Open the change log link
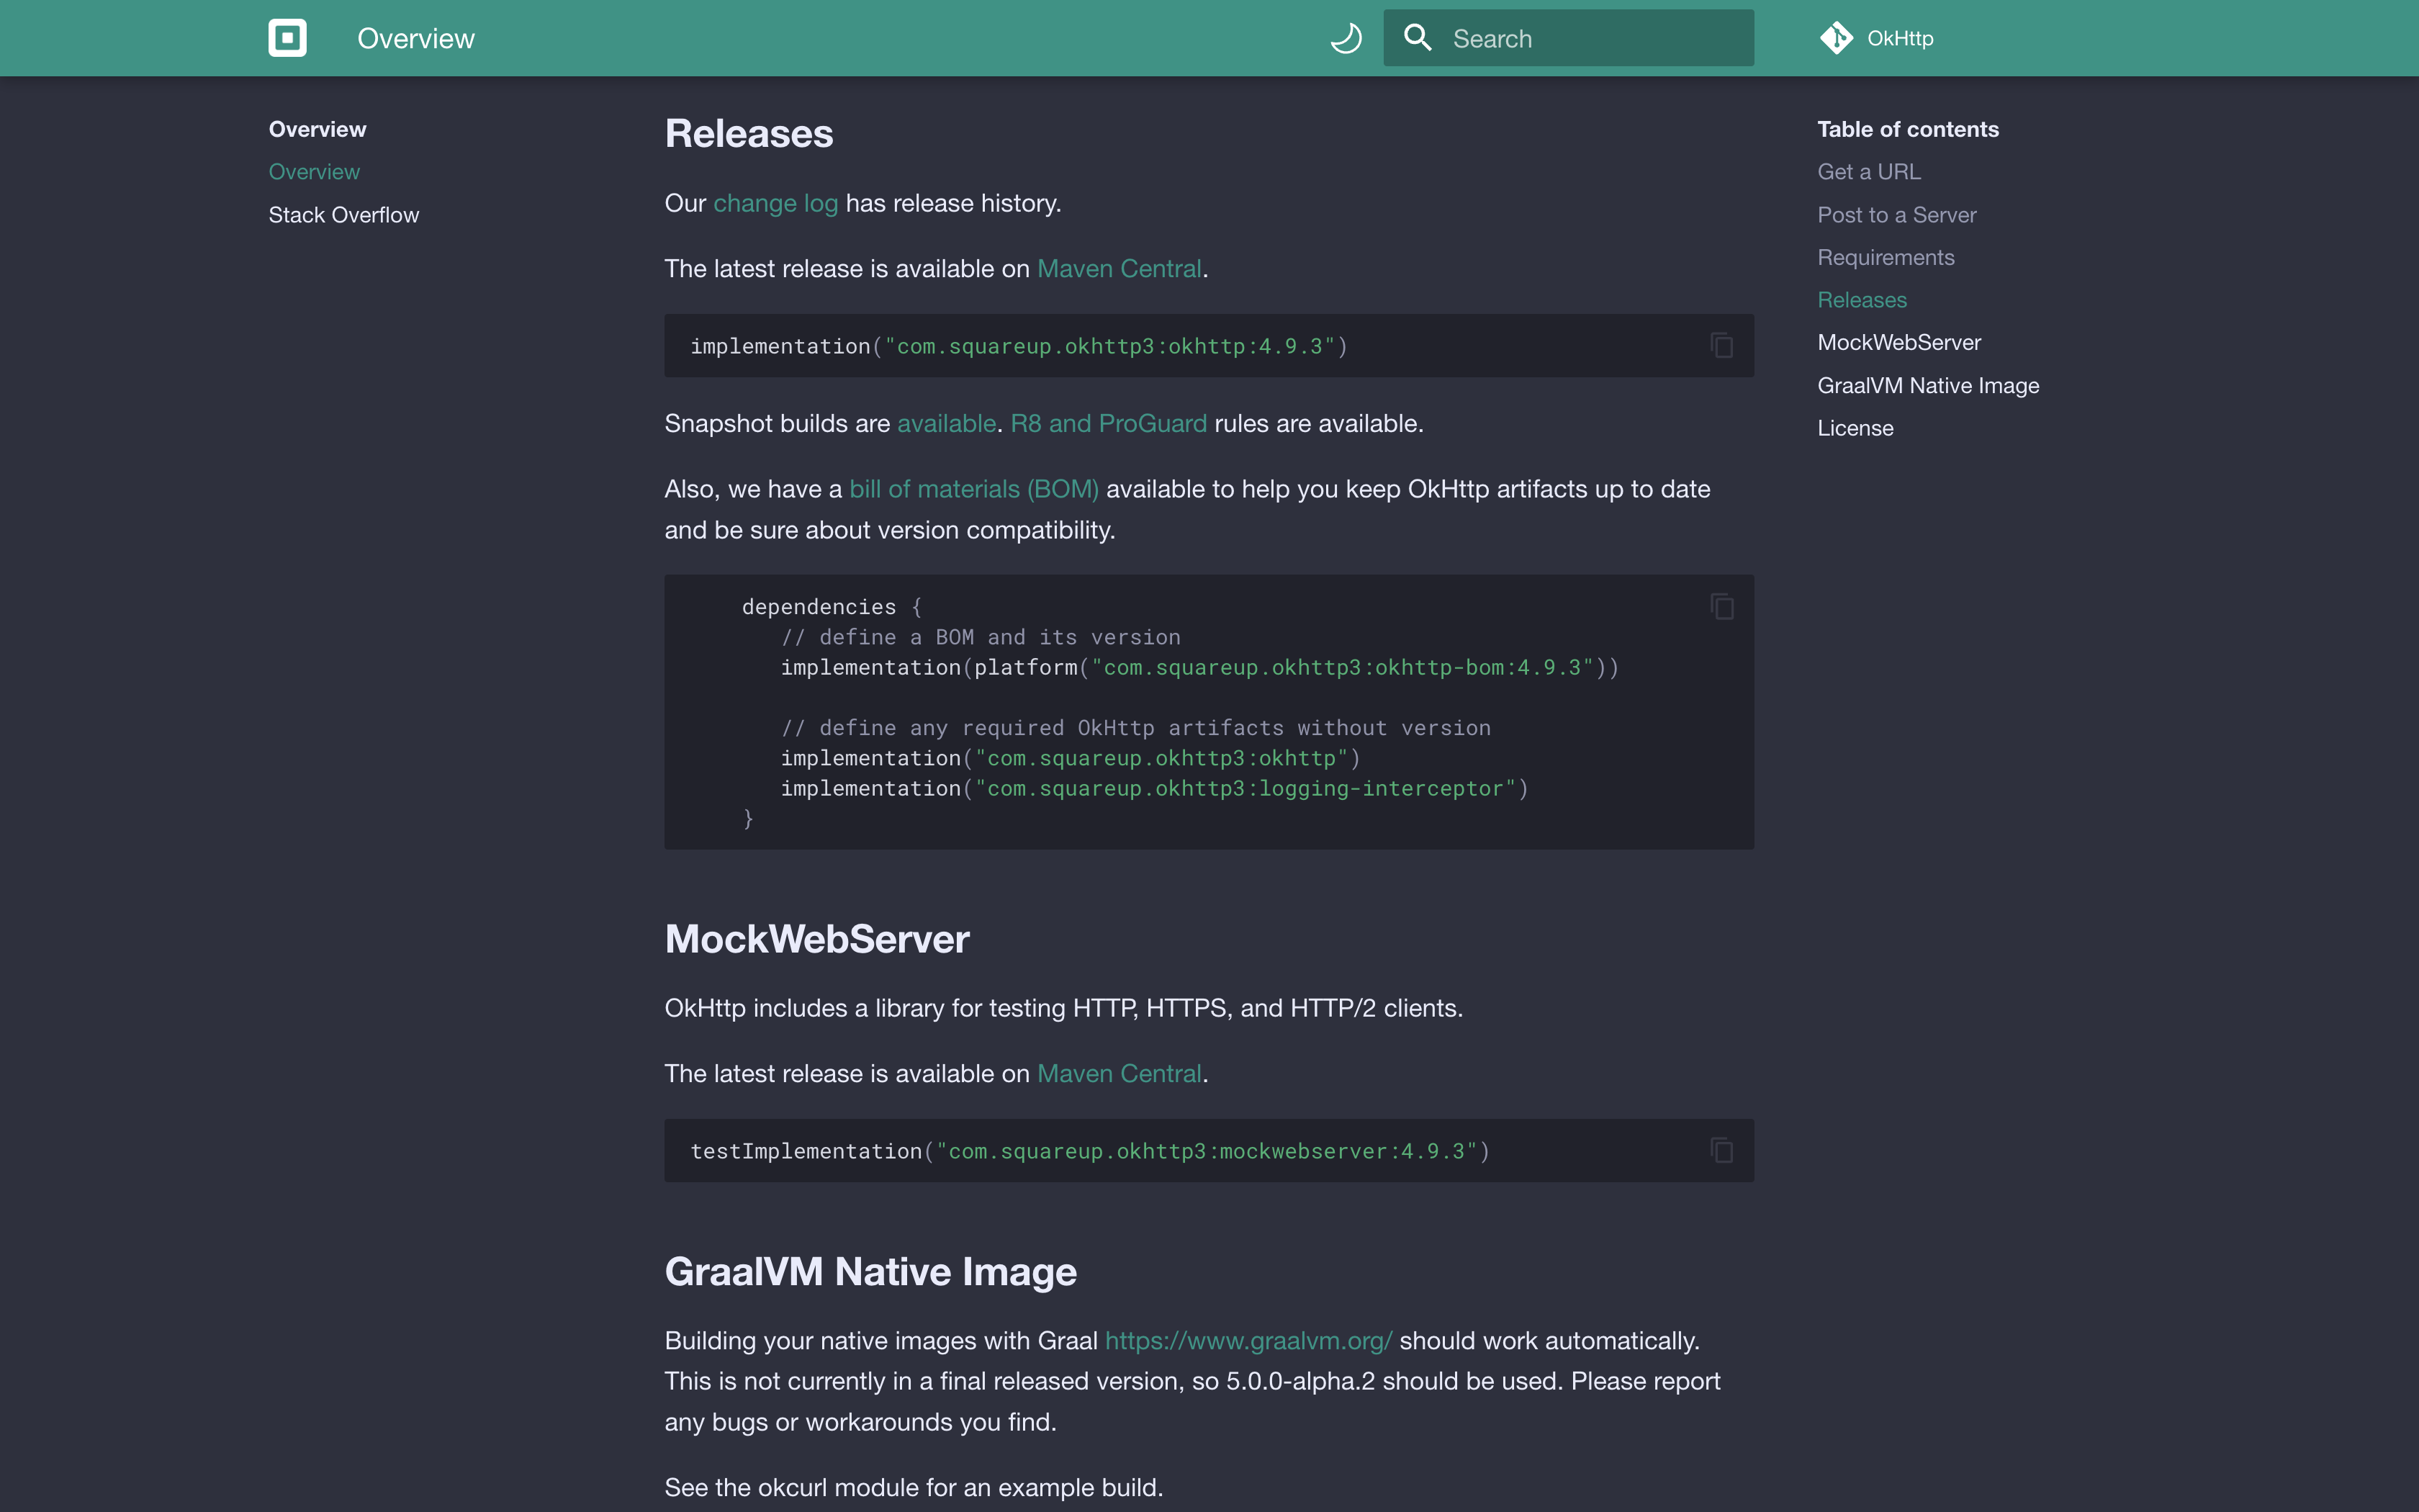2419x1512 pixels. point(775,203)
